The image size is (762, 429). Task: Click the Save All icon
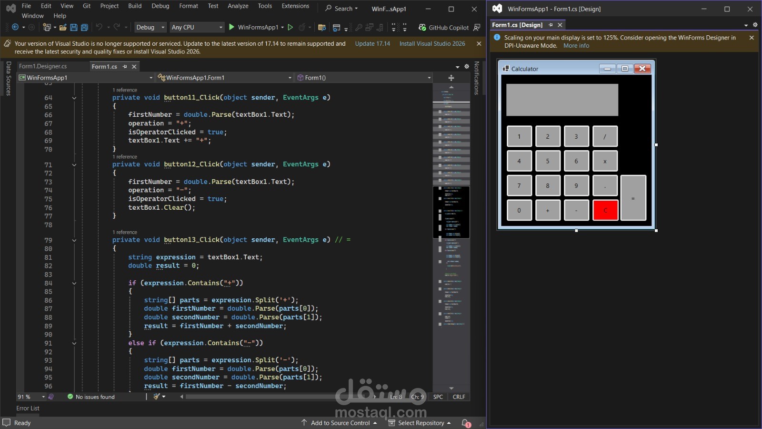click(84, 27)
